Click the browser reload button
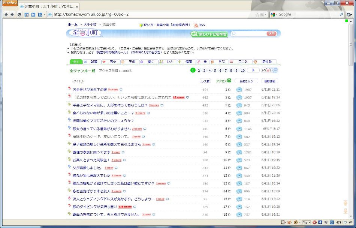356x228 pixels. click(19, 15)
